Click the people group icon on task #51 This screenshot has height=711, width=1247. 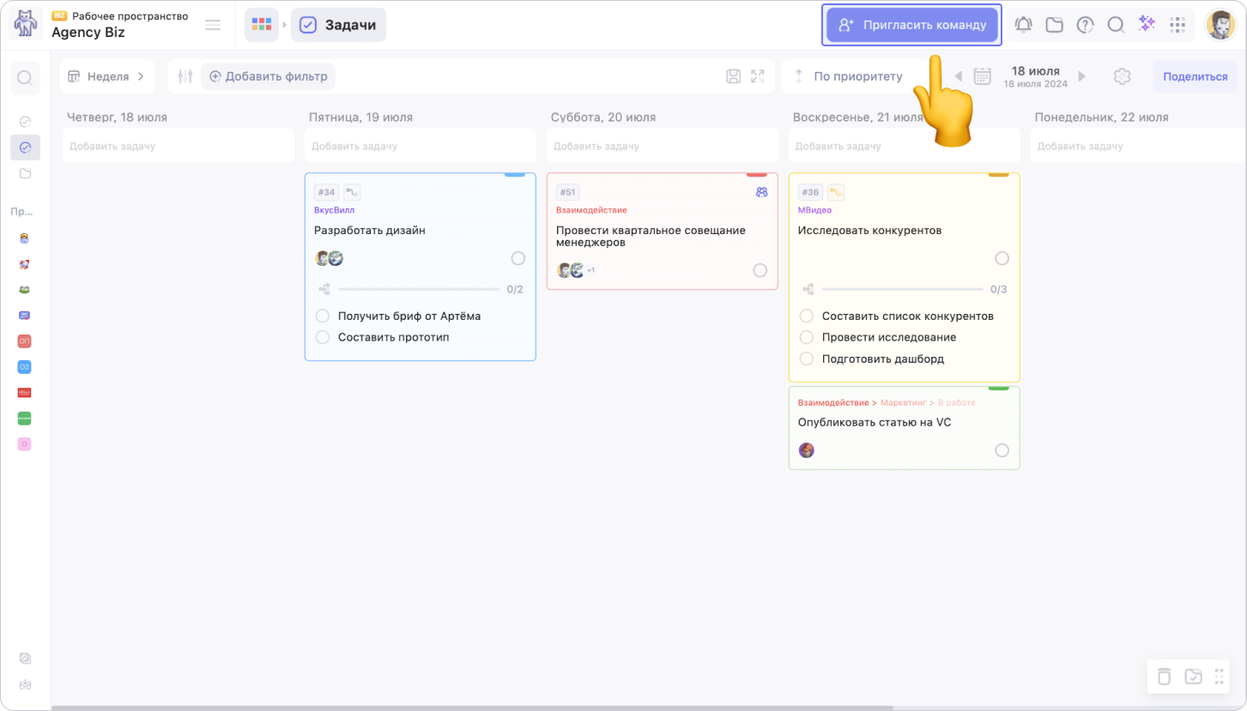click(x=761, y=192)
